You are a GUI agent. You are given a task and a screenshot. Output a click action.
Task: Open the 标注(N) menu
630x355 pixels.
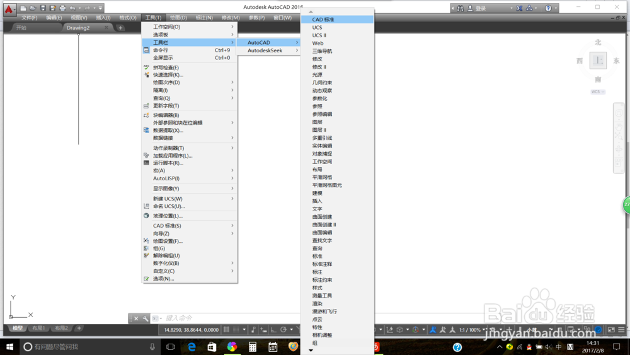pos(204,18)
